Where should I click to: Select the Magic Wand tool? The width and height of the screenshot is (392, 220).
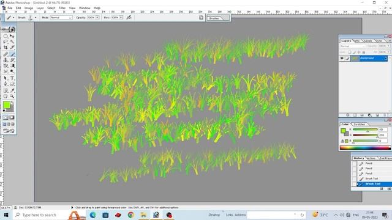pos(12,42)
